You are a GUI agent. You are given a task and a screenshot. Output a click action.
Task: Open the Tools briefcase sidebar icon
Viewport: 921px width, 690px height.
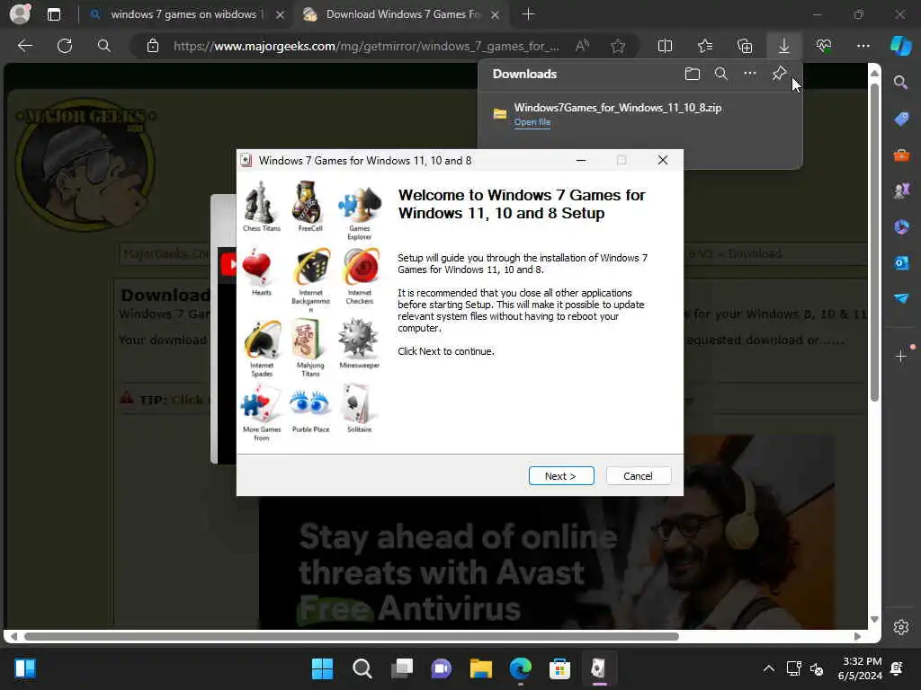901,155
